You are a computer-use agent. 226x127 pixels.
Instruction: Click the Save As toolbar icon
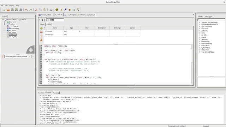(17, 10)
